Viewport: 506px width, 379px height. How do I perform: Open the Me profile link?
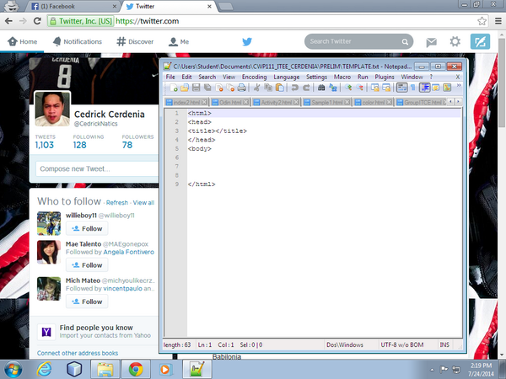179,41
